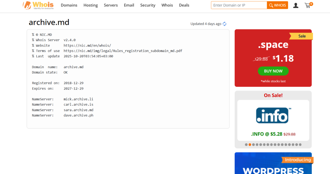Screen dimensions: 330x174
Task: Click nameserver mick.archive.li
Action: (x=78, y=99)
